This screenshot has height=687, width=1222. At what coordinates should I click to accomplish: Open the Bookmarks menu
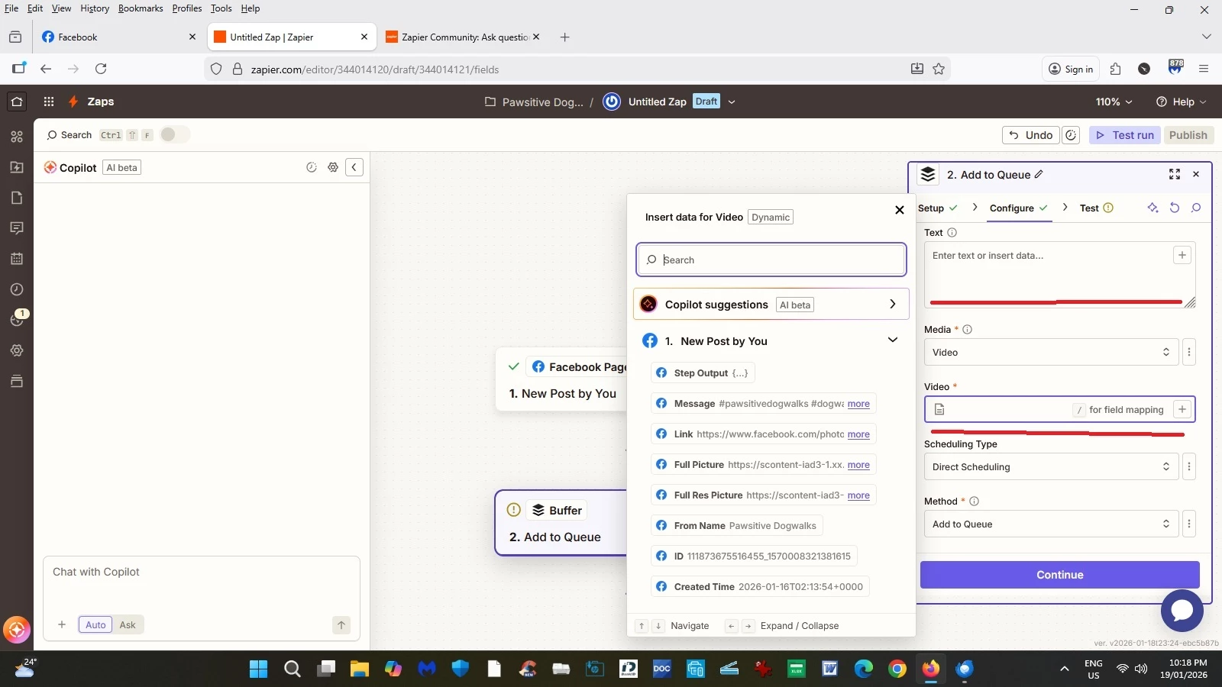141,8
